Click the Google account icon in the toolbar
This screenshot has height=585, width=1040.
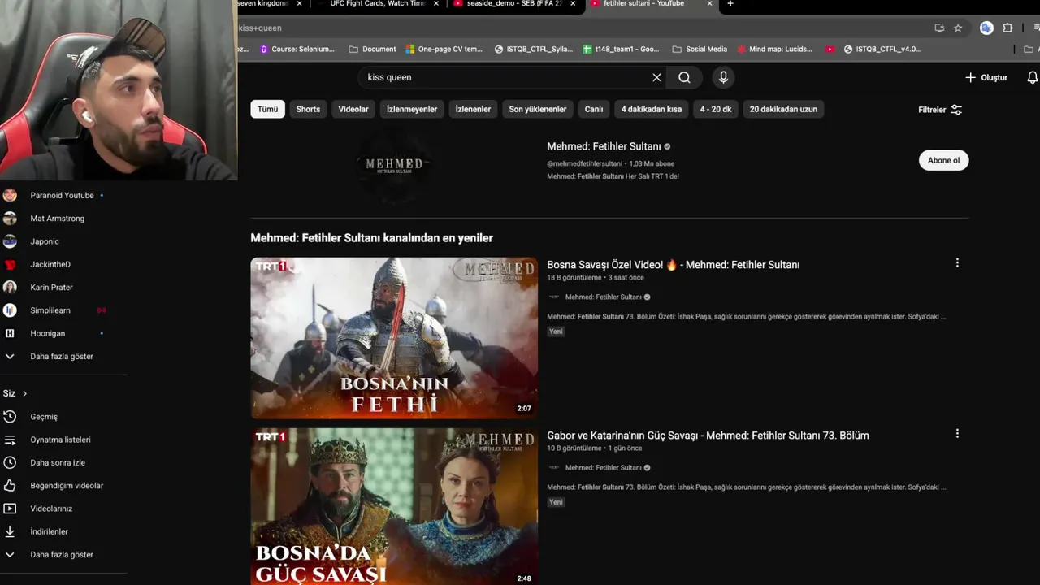(x=986, y=28)
